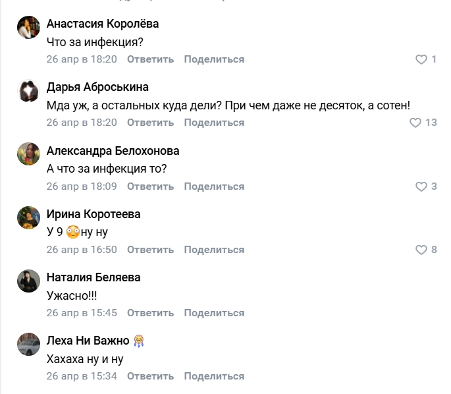Visit Леха Ни Важно's profile name
The width and height of the screenshot is (451, 394).
click(88, 341)
